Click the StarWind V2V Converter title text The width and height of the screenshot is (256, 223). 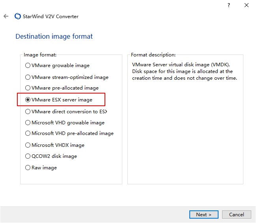pos(51,16)
